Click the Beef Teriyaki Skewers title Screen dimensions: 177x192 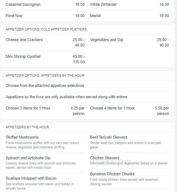[x=108, y=137]
